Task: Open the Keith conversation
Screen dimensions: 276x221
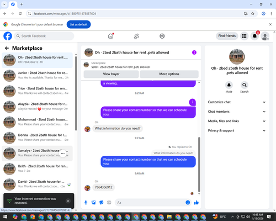Action: pos(37,169)
